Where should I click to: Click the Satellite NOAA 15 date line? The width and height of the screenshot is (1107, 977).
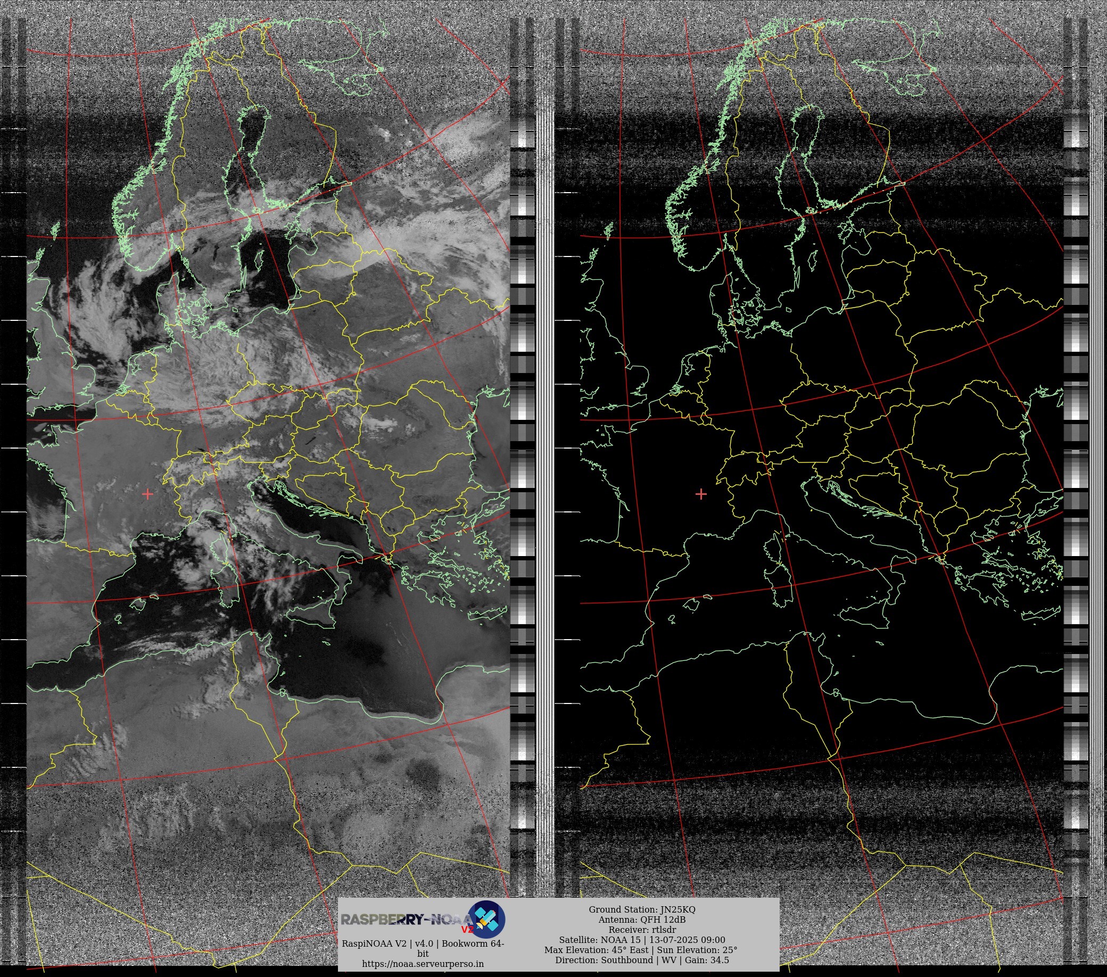tap(642, 940)
